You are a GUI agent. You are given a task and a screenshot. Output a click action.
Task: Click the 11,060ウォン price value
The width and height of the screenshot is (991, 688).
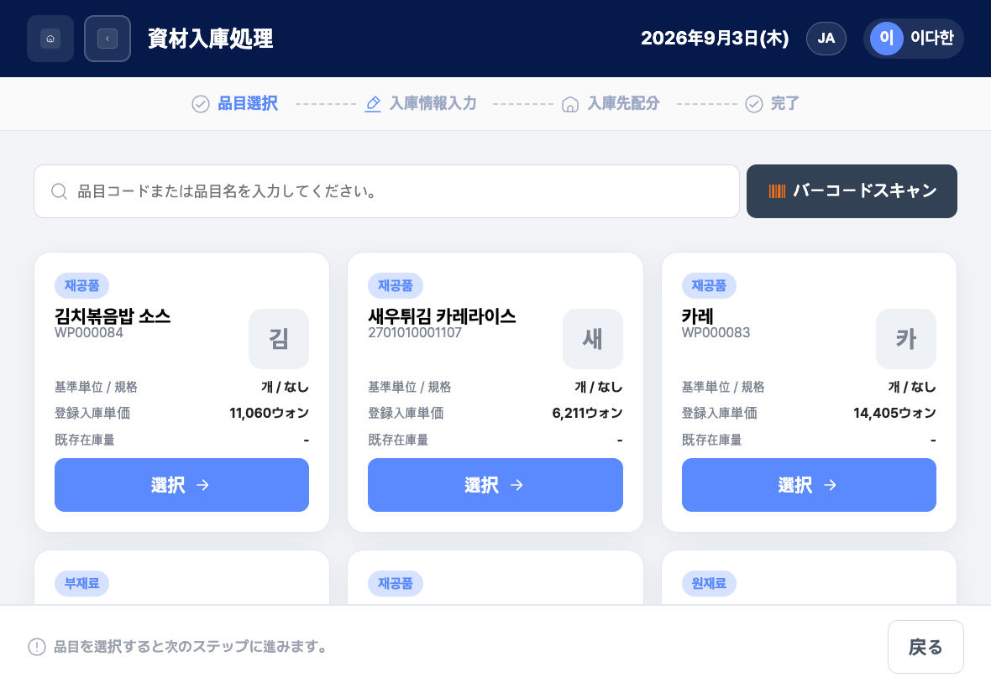click(270, 413)
